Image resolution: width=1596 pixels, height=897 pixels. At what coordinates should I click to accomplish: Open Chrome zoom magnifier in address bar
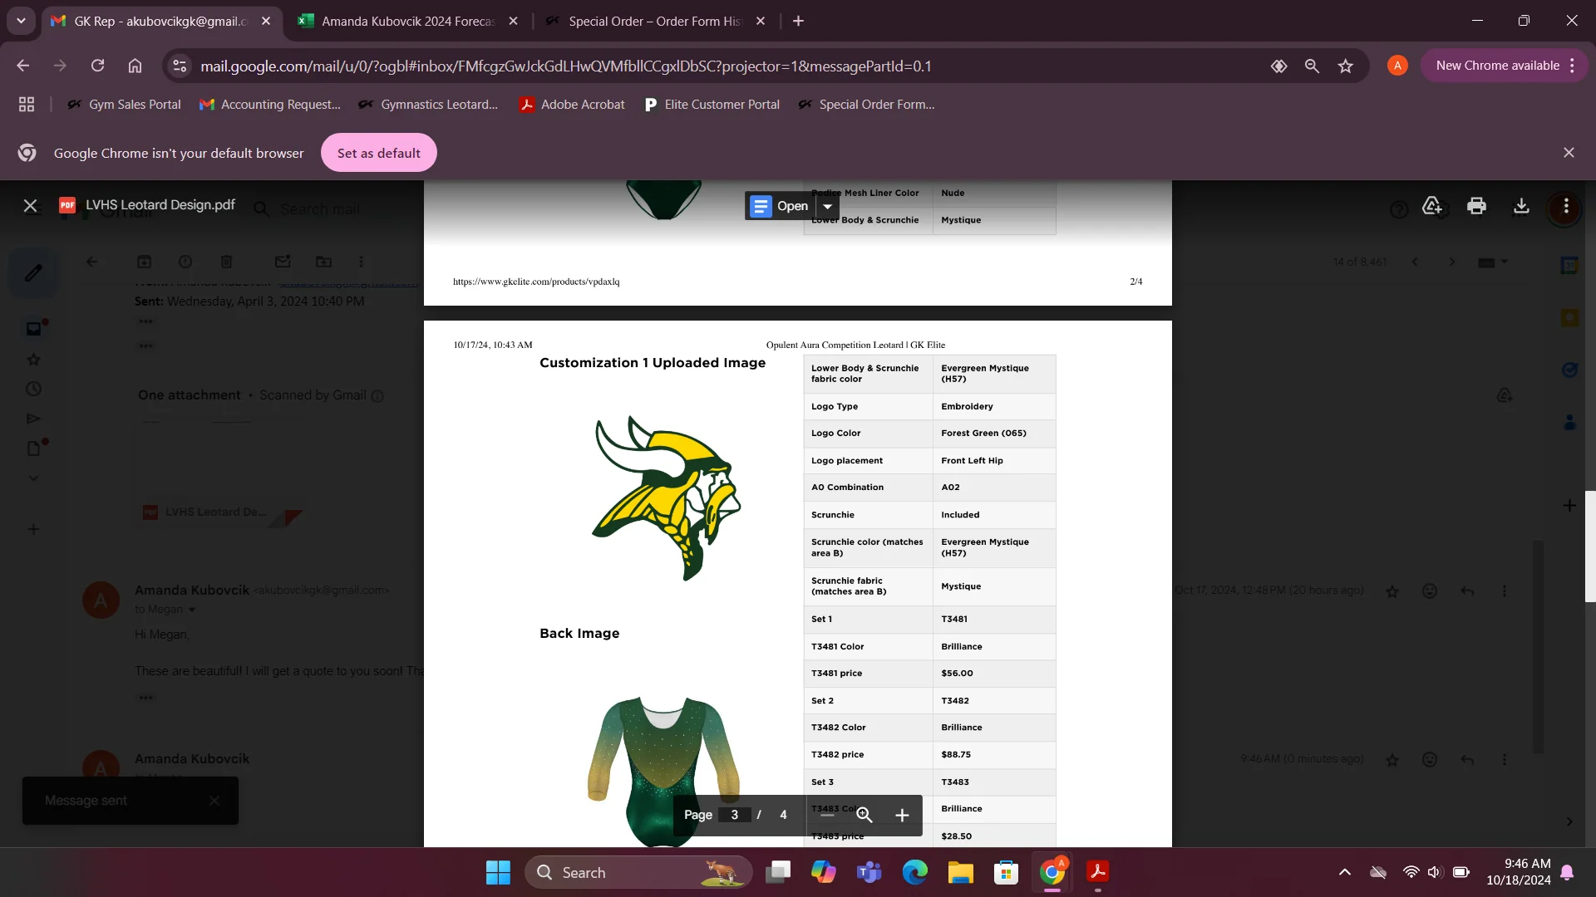point(1312,66)
